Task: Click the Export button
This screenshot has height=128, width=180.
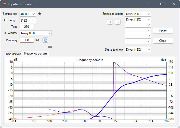Action: pos(163,31)
